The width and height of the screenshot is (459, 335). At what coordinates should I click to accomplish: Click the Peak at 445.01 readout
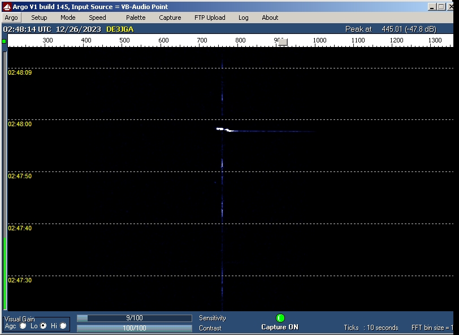pyautogui.click(x=391, y=29)
